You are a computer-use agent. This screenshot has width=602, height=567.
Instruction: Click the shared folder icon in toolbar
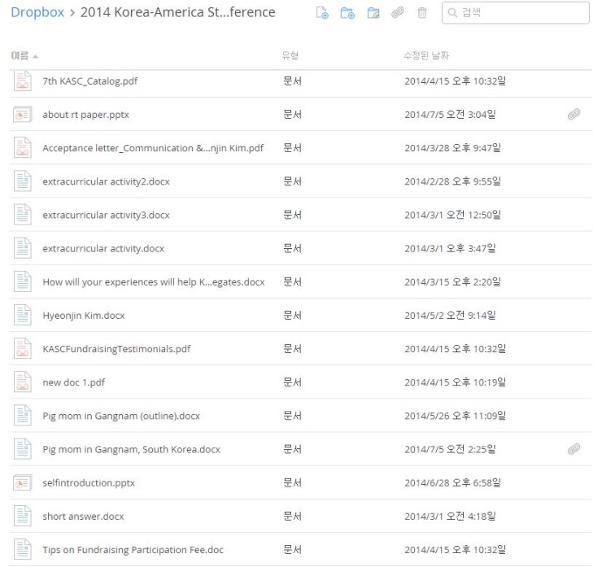pyautogui.click(x=373, y=13)
